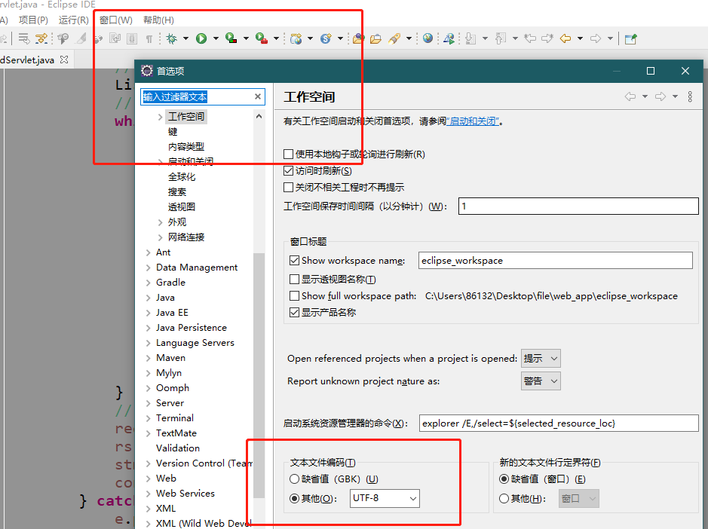This screenshot has width=708, height=529.
Task: Click the Toggle Block Selection icon
Action: click(x=132, y=39)
